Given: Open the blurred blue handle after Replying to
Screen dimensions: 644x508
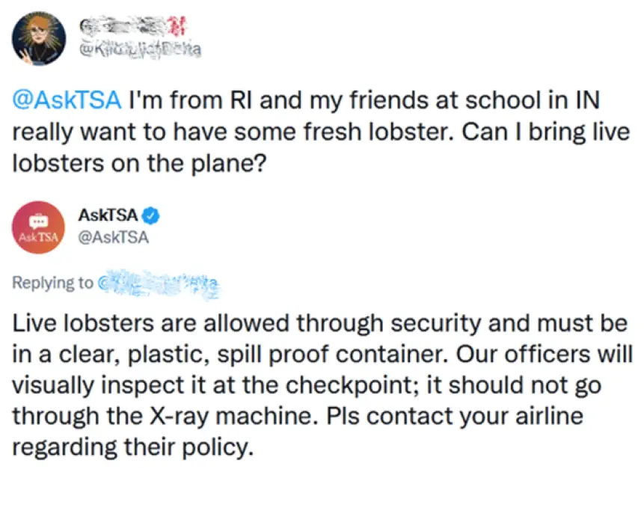Looking at the screenshot, I should 159,284.
